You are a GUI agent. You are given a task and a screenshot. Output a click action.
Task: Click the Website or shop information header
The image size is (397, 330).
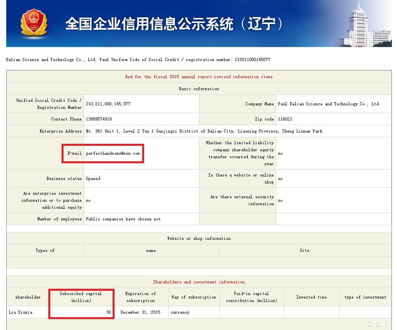[199, 239]
